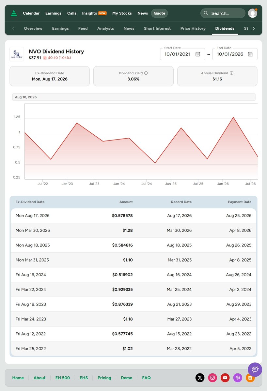Open the Earnings top navigation item
Image resolution: width=267 pixels, height=391 pixels.
54,13
